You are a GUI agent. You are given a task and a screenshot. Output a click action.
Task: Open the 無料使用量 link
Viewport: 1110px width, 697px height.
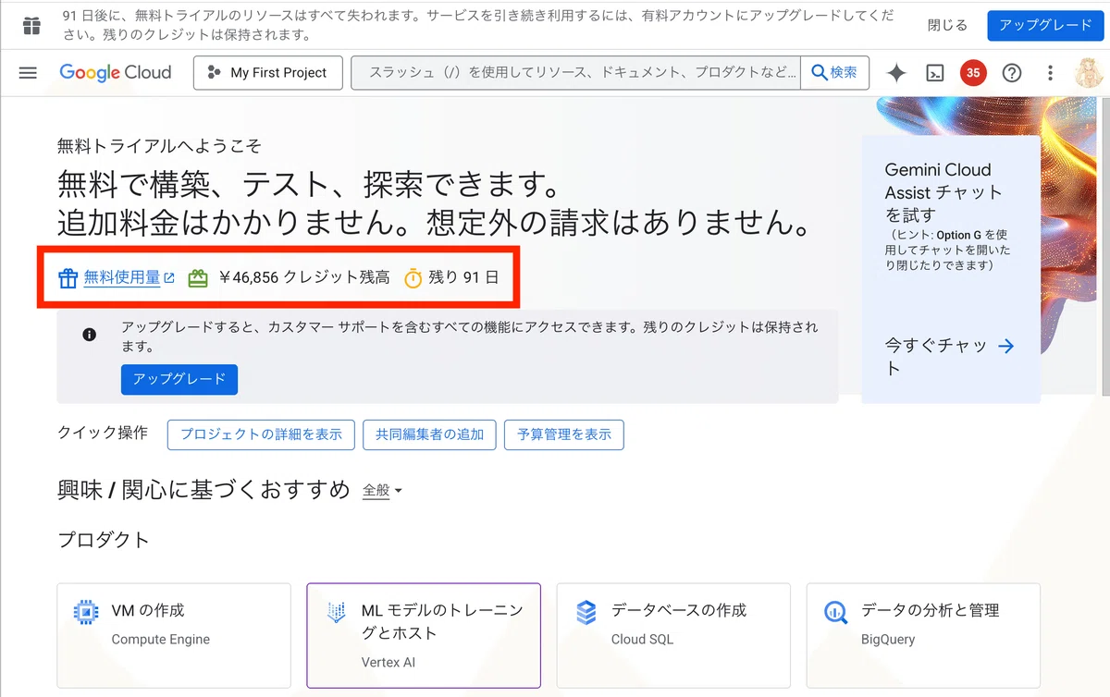[122, 276]
